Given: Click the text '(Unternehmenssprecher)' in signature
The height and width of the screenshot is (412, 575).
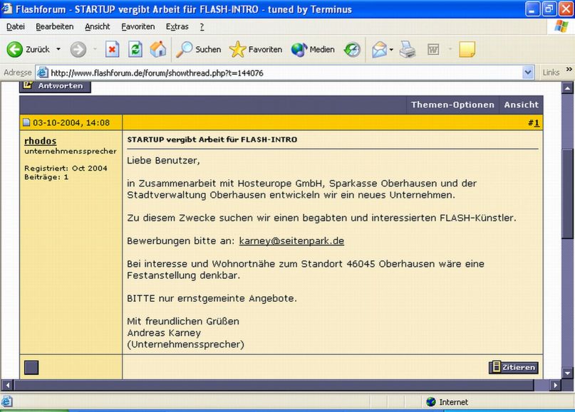Looking at the screenshot, I should [x=185, y=344].
